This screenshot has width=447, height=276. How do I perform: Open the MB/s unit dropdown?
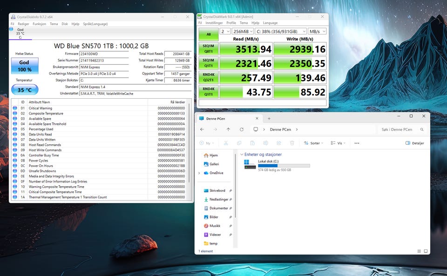317,31
